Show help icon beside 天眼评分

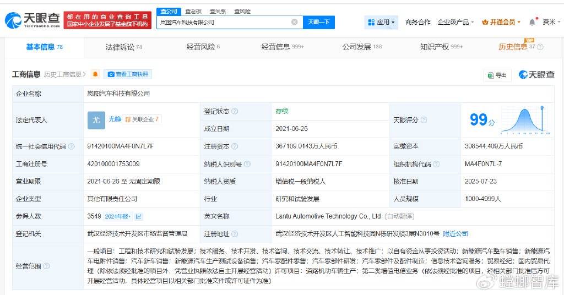[424, 120]
